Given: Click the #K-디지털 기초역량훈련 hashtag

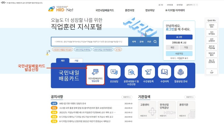Looking at the screenshot, I should pyautogui.click(x=103, y=50).
